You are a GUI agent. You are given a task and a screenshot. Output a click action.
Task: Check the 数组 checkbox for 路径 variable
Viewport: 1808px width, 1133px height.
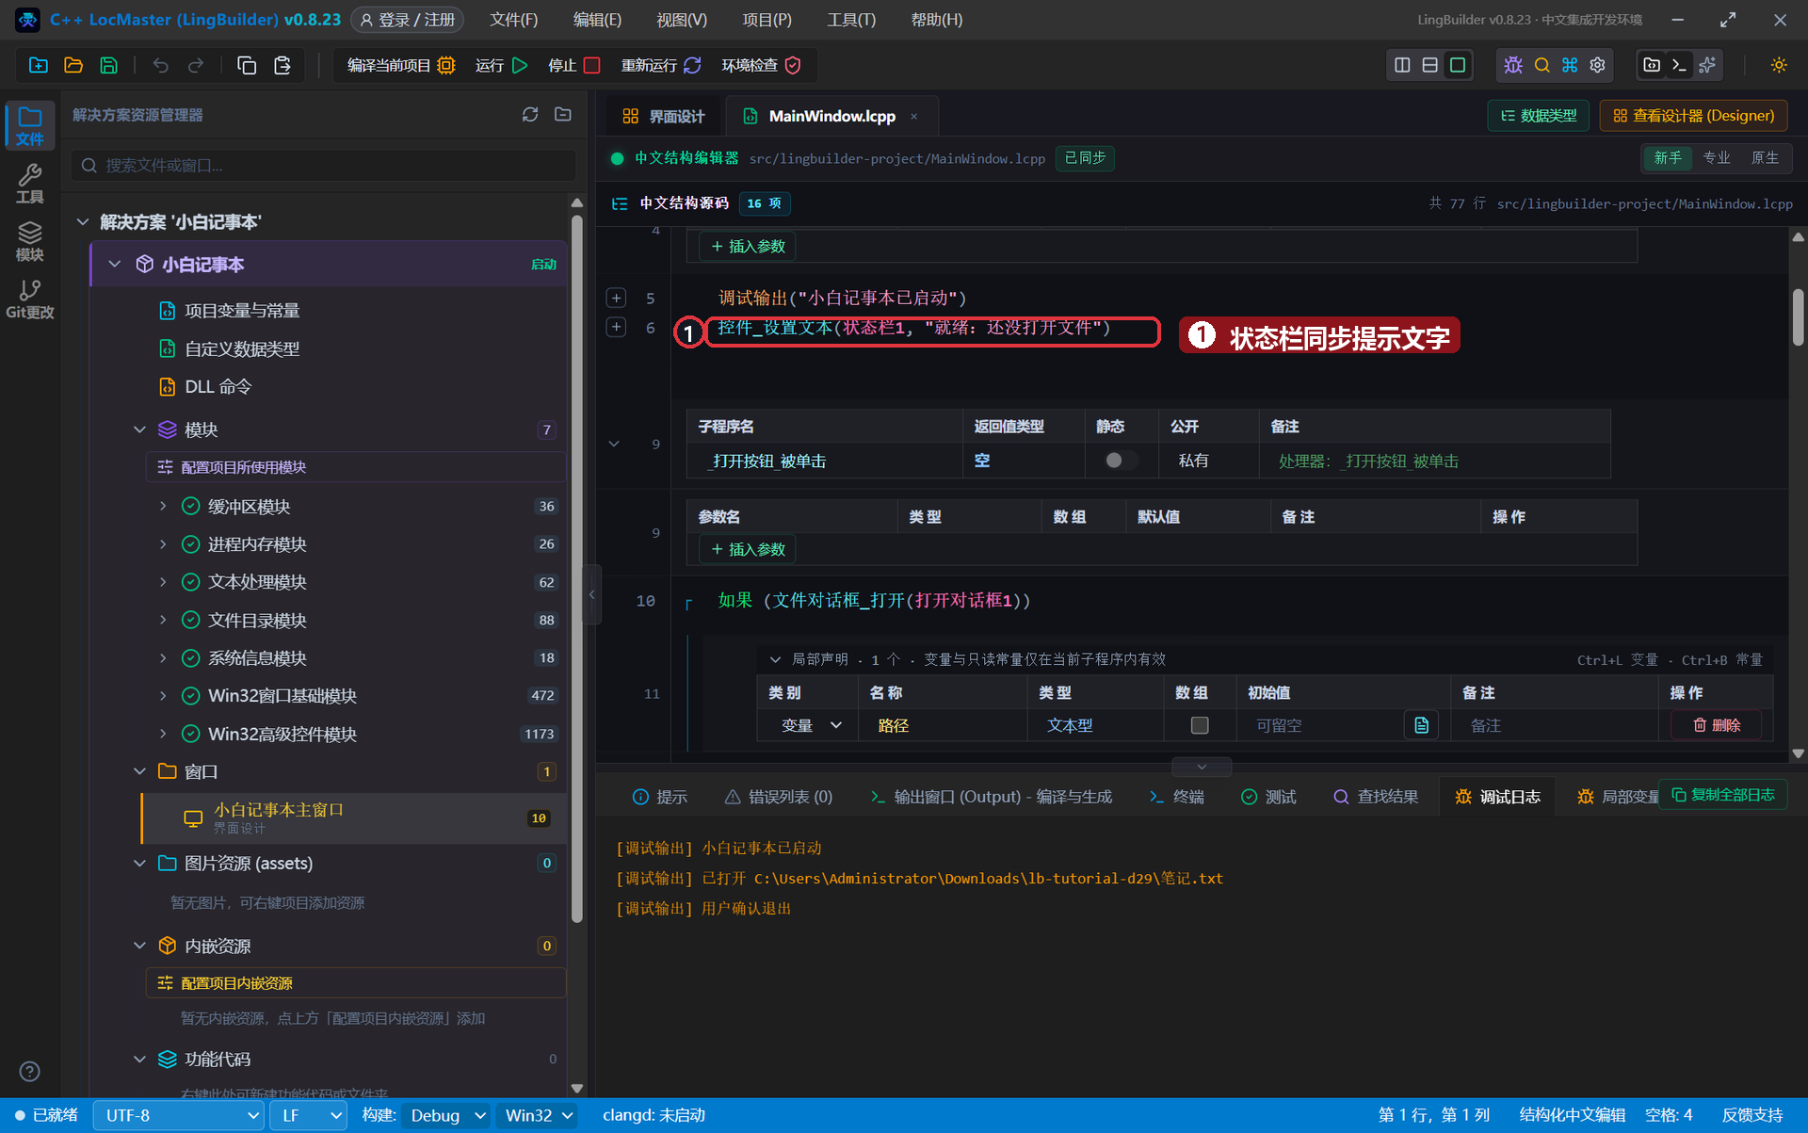point(1200,725)
